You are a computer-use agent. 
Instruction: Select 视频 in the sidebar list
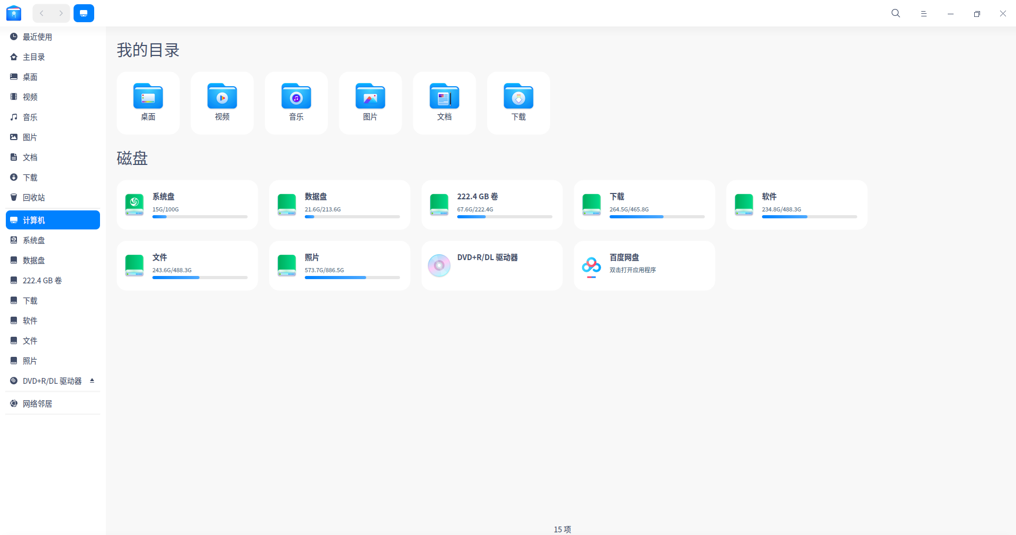52,97
